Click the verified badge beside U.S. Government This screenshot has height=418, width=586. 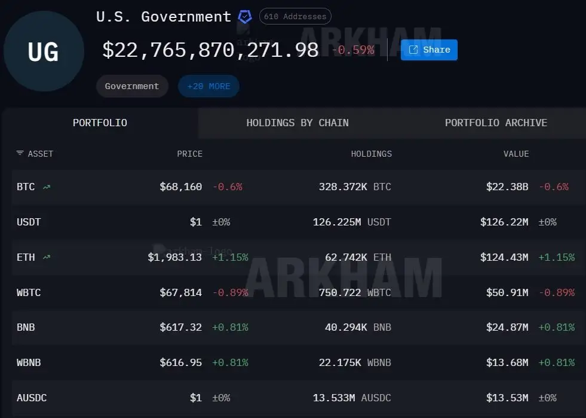click(x=245, y=17)
